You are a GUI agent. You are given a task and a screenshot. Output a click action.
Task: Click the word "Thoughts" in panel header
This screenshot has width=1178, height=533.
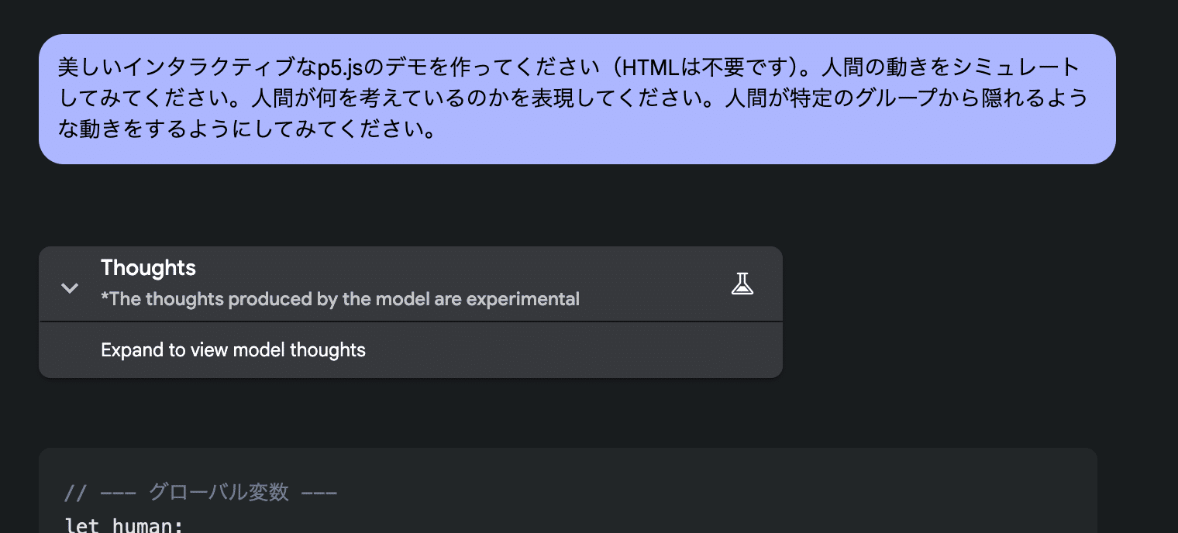[148, 268]
